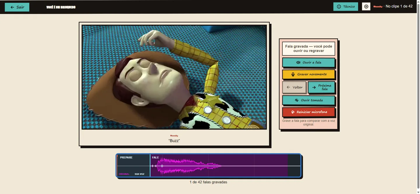Click the Técnico info button
The width and height of the screenshot is (420, 194).
coord(346,6)
